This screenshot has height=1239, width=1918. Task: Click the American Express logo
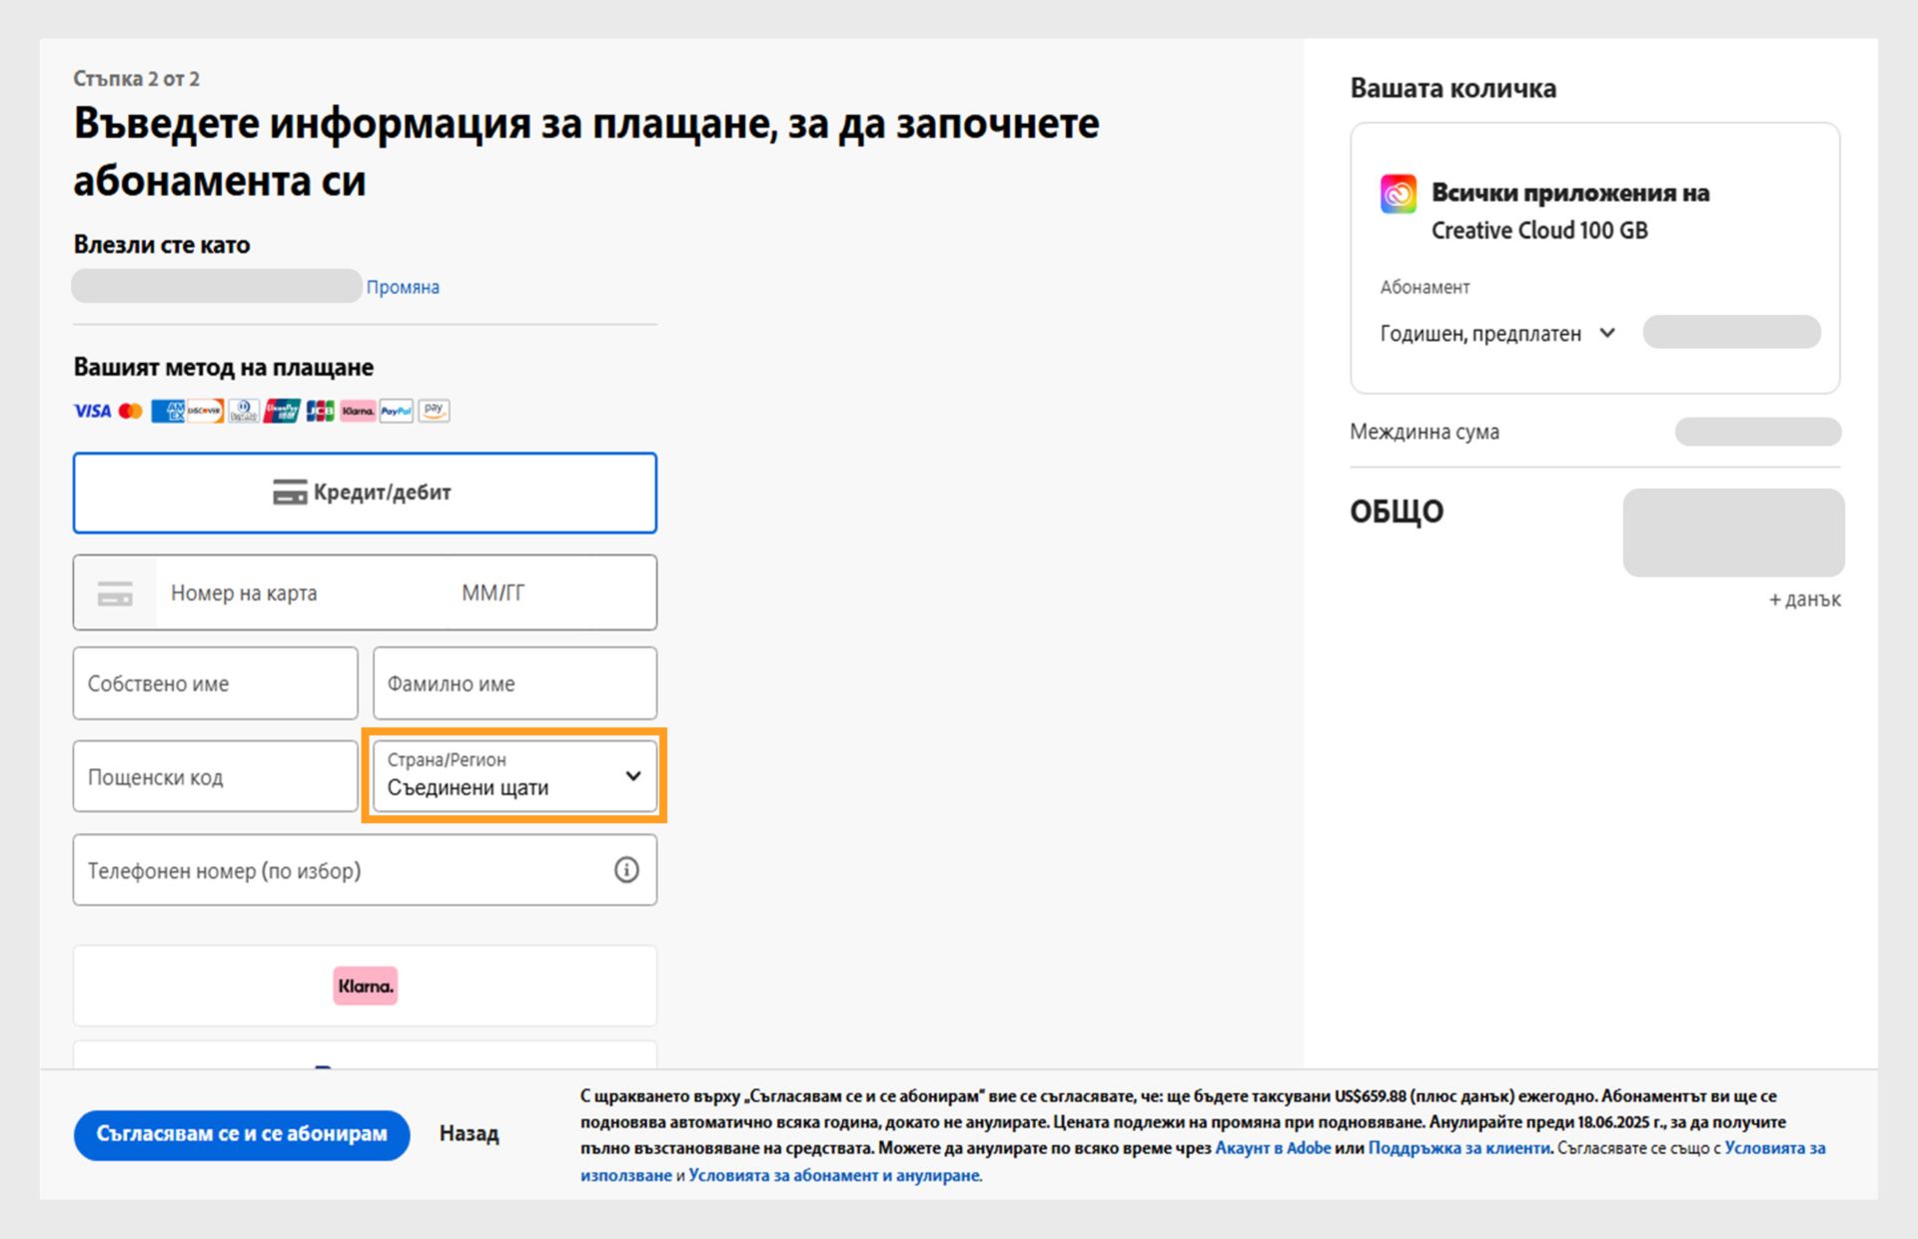pos(168,411)
